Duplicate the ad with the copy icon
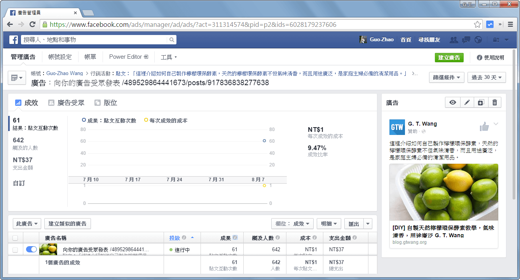Viewport: 520px width, 280px height. 481,102
